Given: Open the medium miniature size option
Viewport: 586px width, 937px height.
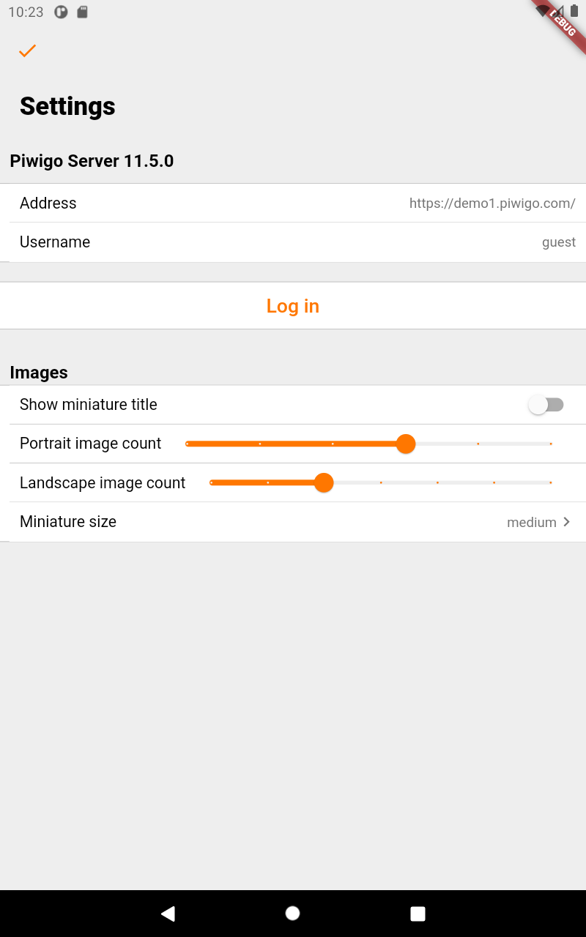Looking at the screenshot, I should [532, 522].
